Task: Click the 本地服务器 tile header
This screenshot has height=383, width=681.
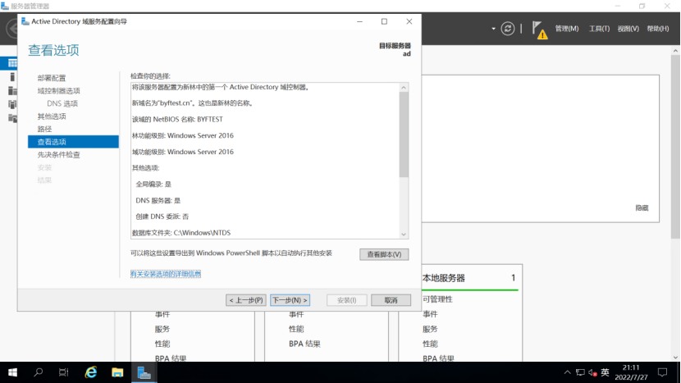Action: (x=444, y=278)
